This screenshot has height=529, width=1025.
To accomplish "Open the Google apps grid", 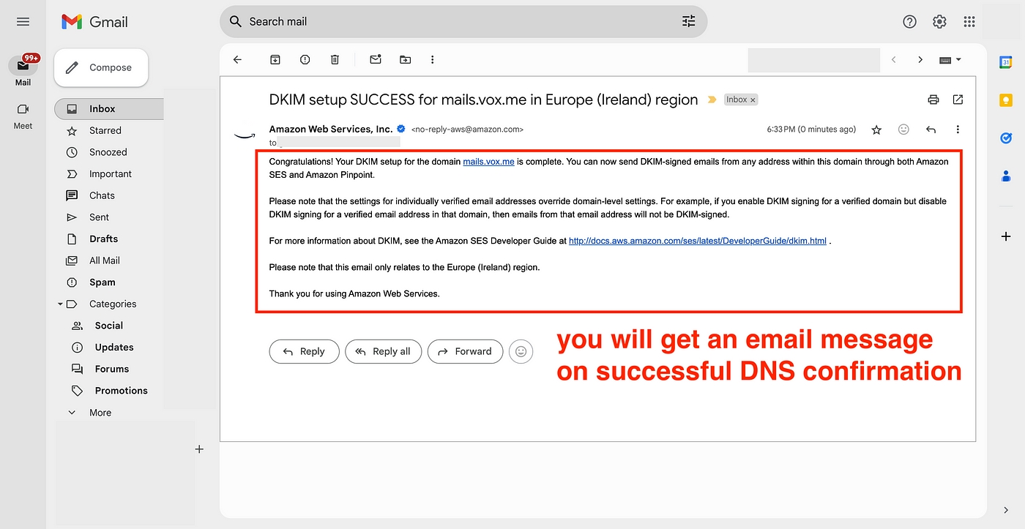I will click(969, 22).
